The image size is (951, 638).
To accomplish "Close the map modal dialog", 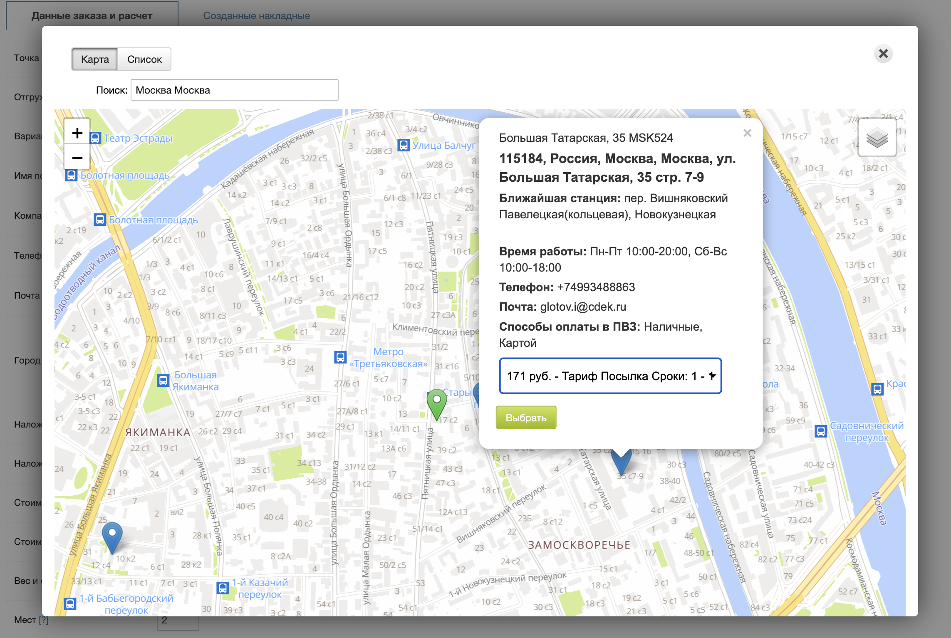I will 883,54.
